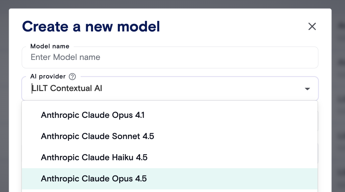Screen dimensions: 345x192
Task: Click the 'Model name' field label
Action: [x=50, y=46]
